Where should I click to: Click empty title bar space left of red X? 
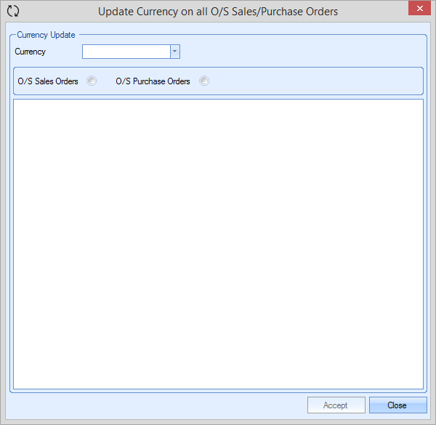click(x=378, y=11)
